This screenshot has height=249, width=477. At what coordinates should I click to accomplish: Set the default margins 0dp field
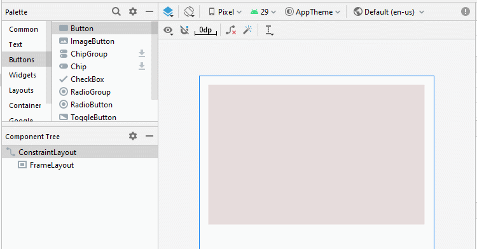[205, 30]
